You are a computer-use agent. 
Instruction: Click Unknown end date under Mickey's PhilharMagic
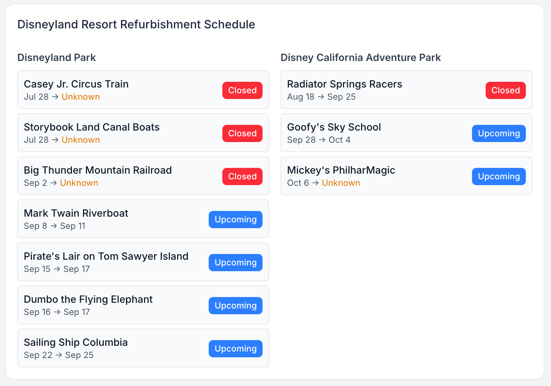pos(341,183)
